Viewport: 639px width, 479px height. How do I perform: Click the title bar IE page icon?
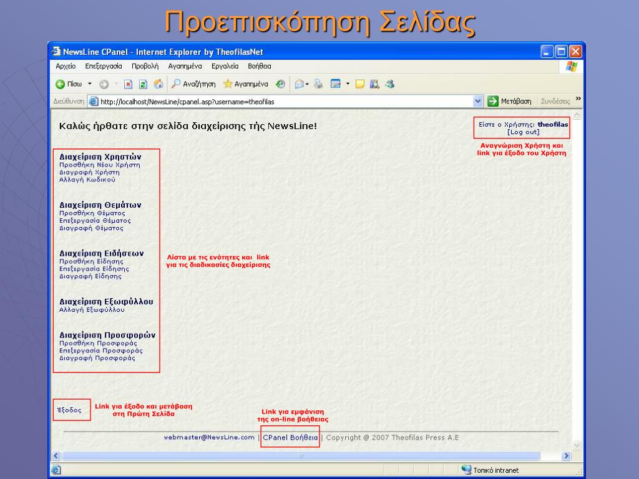pos(56,51)
